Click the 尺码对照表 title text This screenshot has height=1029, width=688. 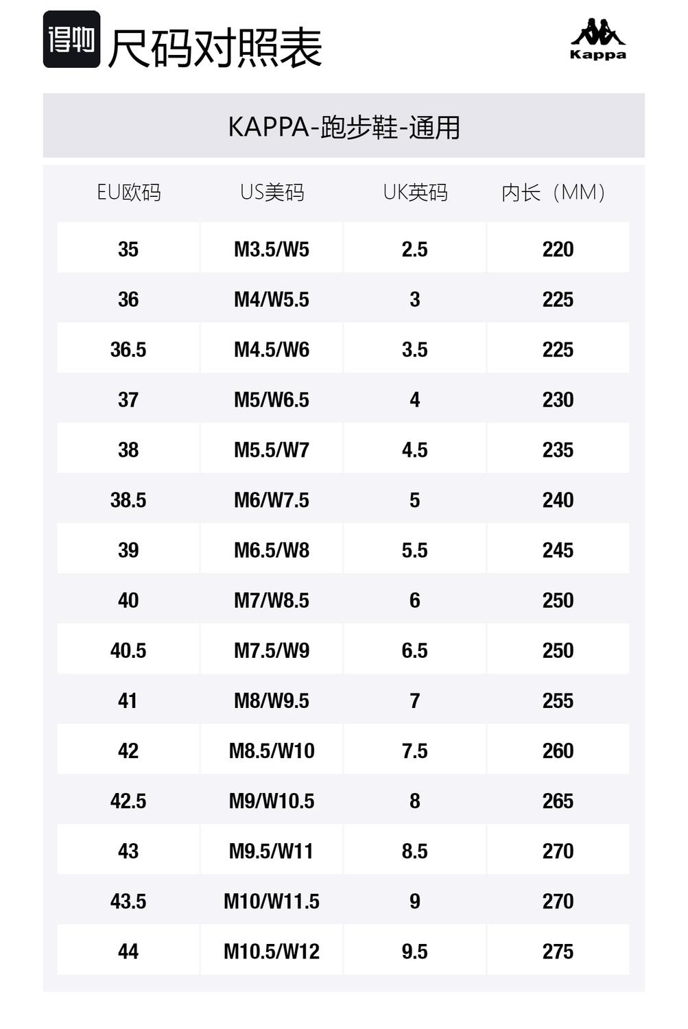pos(215,48)
